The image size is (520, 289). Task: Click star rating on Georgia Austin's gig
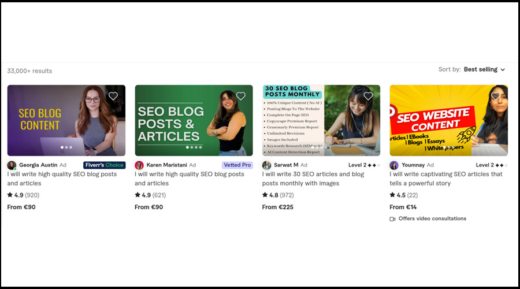point(10,195)
